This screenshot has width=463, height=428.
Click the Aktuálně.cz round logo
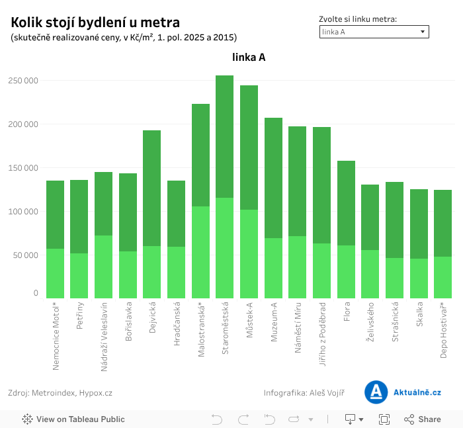pos(376,392)
